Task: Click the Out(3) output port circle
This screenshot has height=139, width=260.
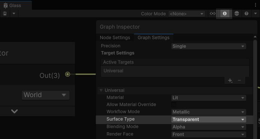Action: click(x=68, y=74)
